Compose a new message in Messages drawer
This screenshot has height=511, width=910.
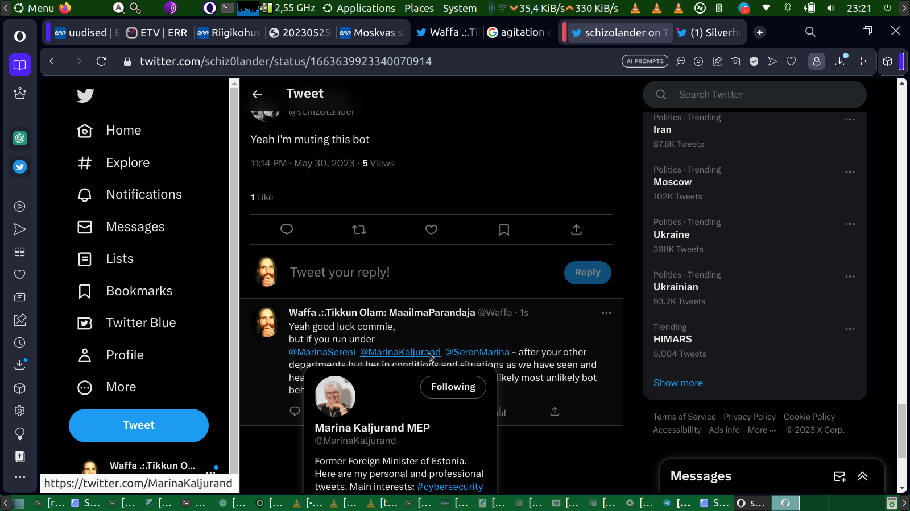839,476
